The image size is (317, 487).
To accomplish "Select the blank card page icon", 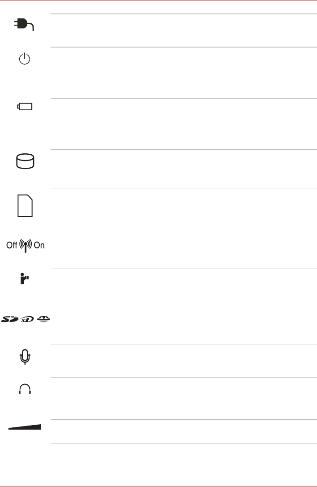I will click(25, 206).
